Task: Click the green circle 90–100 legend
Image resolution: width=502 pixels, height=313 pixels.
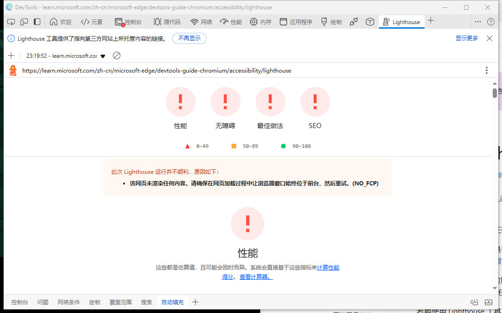Action: (x=296, y=146)
